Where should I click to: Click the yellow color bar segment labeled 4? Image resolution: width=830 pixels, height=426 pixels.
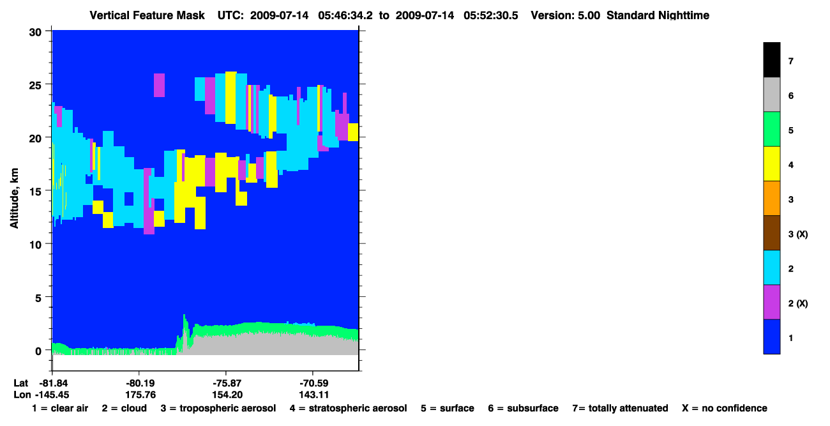click(771, 164)
